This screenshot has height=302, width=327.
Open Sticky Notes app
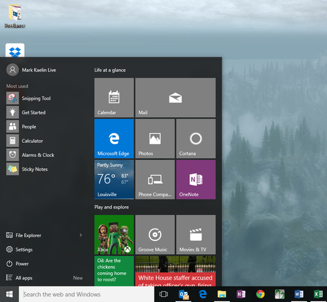tap(45, 169)
